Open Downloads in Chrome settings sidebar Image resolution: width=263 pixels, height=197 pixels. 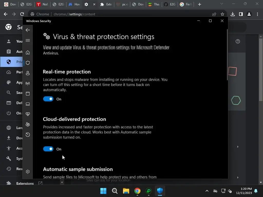click(x=11, y=138)
